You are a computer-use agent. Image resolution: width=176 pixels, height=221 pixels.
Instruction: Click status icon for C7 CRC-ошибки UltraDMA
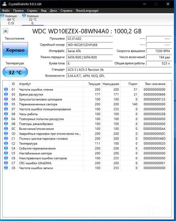(x=6, y=163)
